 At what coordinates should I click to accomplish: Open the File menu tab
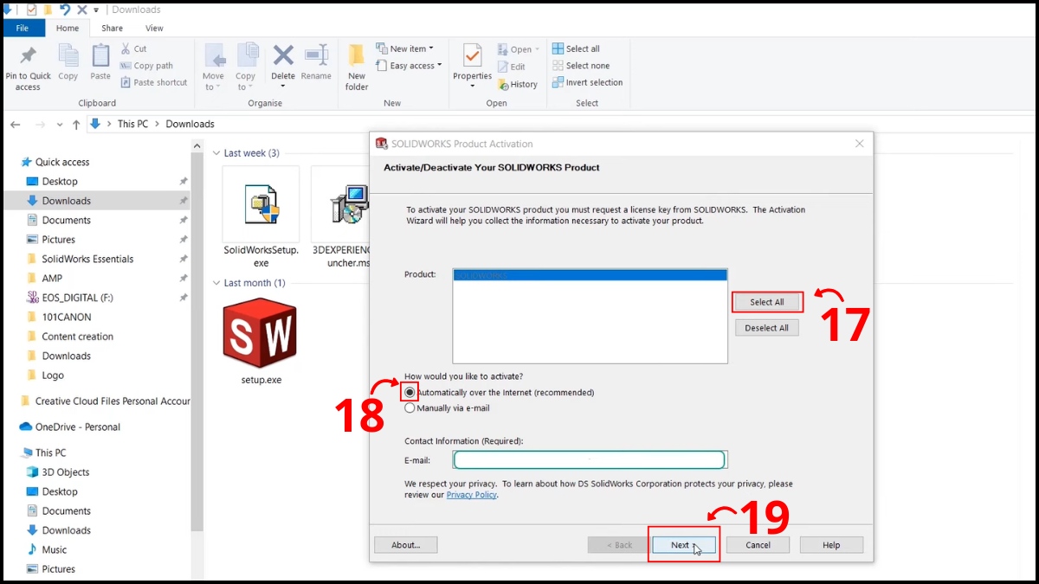22,29
